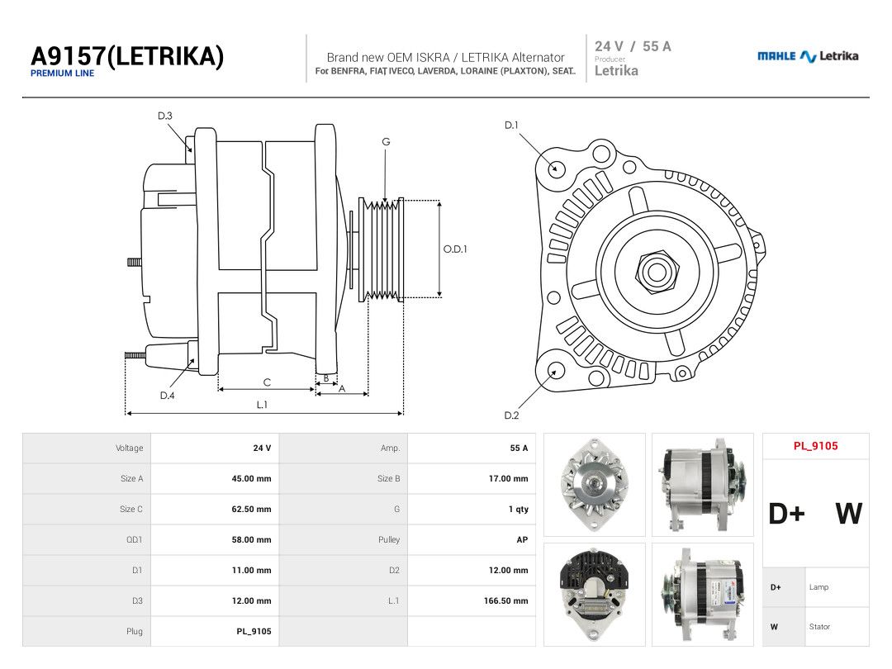Open the bottom-right side view alternator photo
Image resolution: width=892 pixels, height=669 pixels.
(703, 595)
